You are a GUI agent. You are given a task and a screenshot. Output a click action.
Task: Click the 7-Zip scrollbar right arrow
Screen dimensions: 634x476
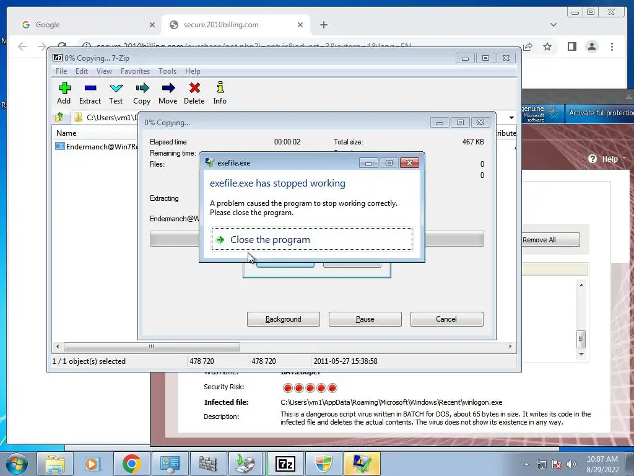(x=510, y=347)
